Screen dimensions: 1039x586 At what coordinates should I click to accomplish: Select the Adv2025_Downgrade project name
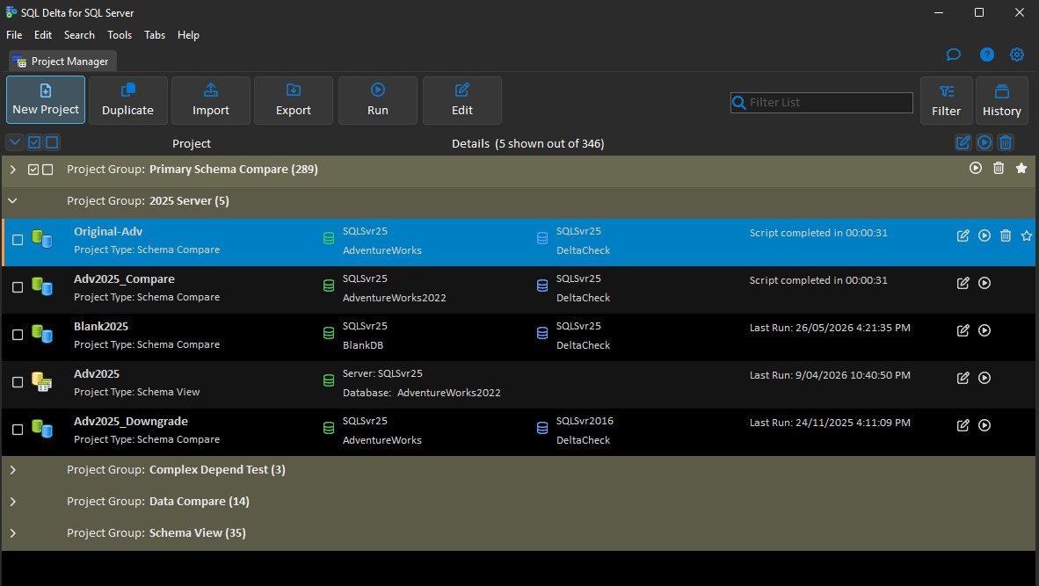point(131,422)
